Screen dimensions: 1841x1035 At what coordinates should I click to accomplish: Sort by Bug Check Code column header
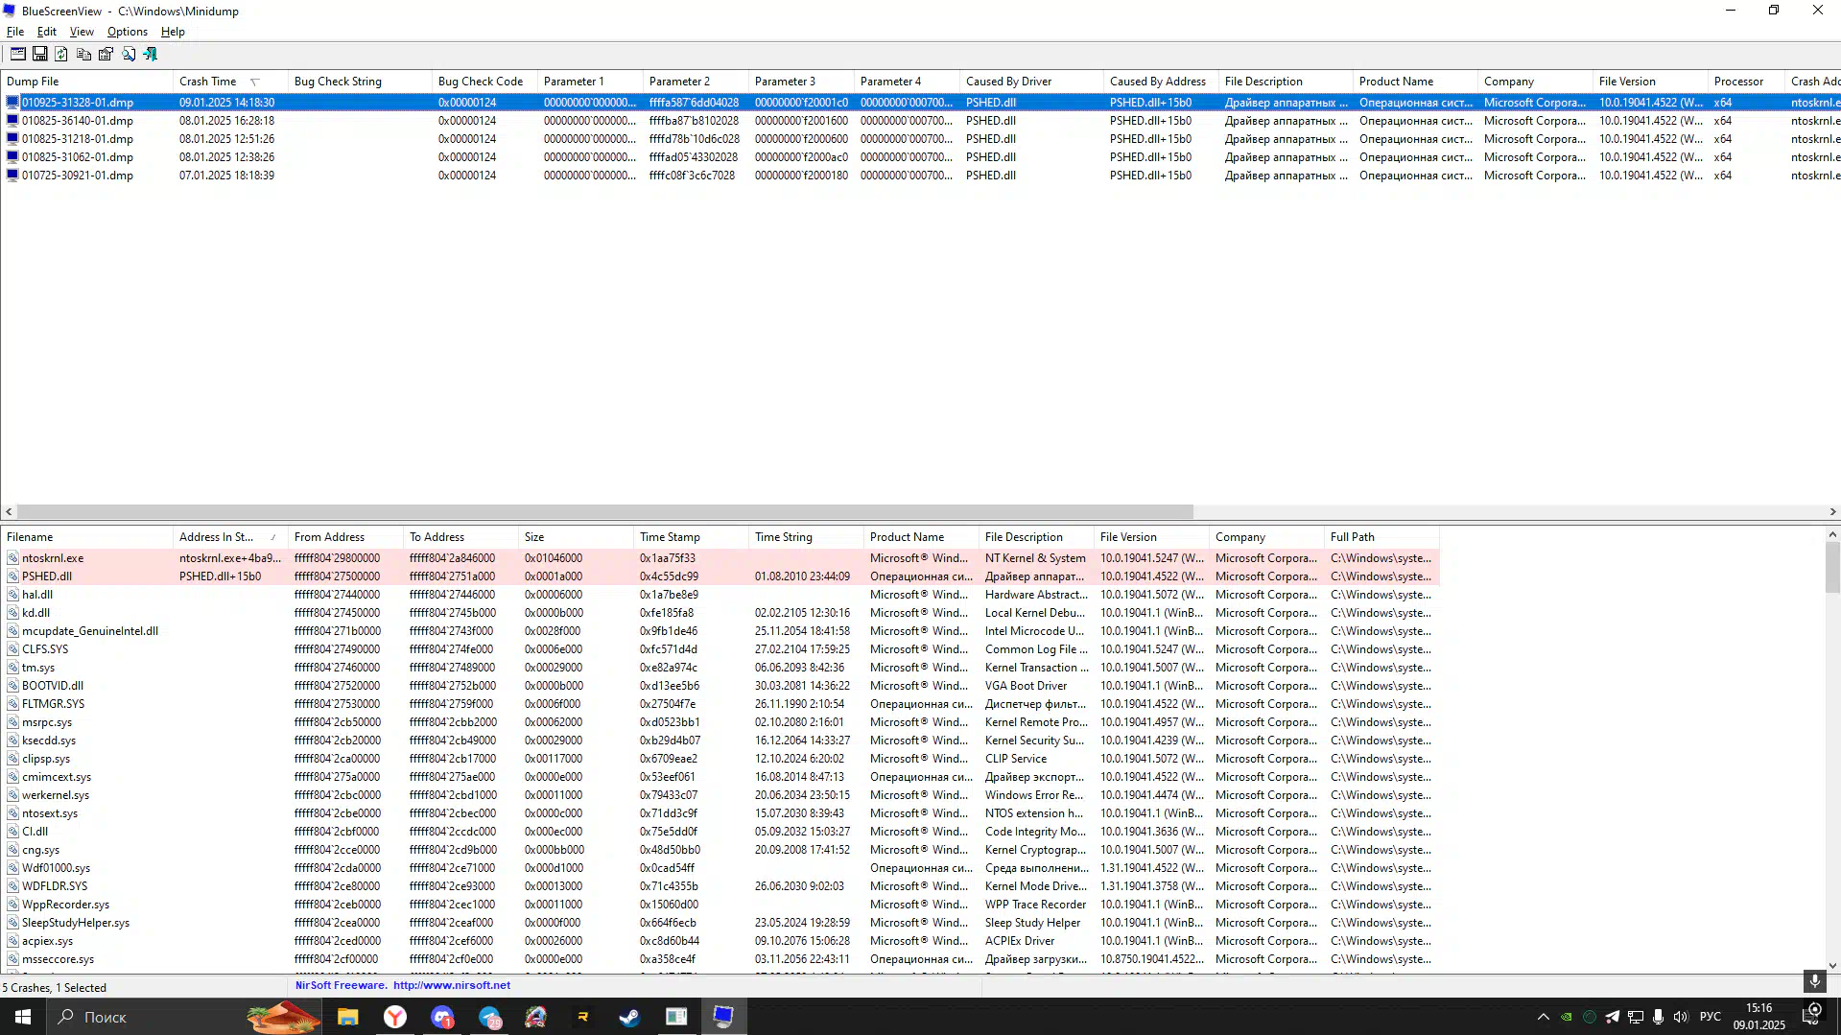click(484, 82)
